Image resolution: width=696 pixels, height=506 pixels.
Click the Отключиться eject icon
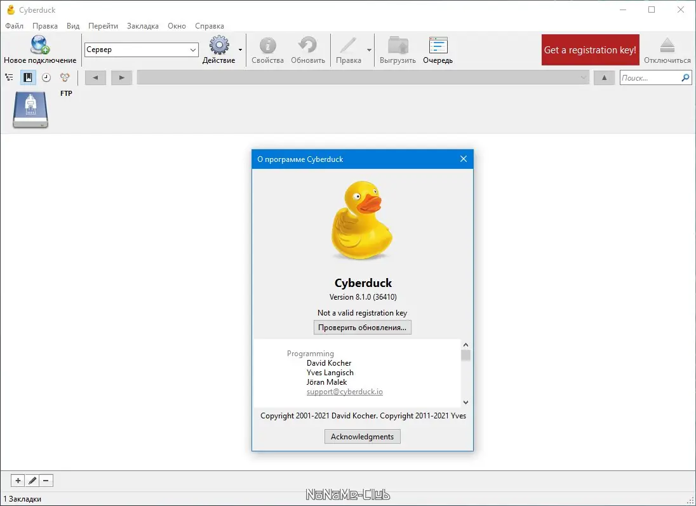pyautogui.click(x=667, y=45)
